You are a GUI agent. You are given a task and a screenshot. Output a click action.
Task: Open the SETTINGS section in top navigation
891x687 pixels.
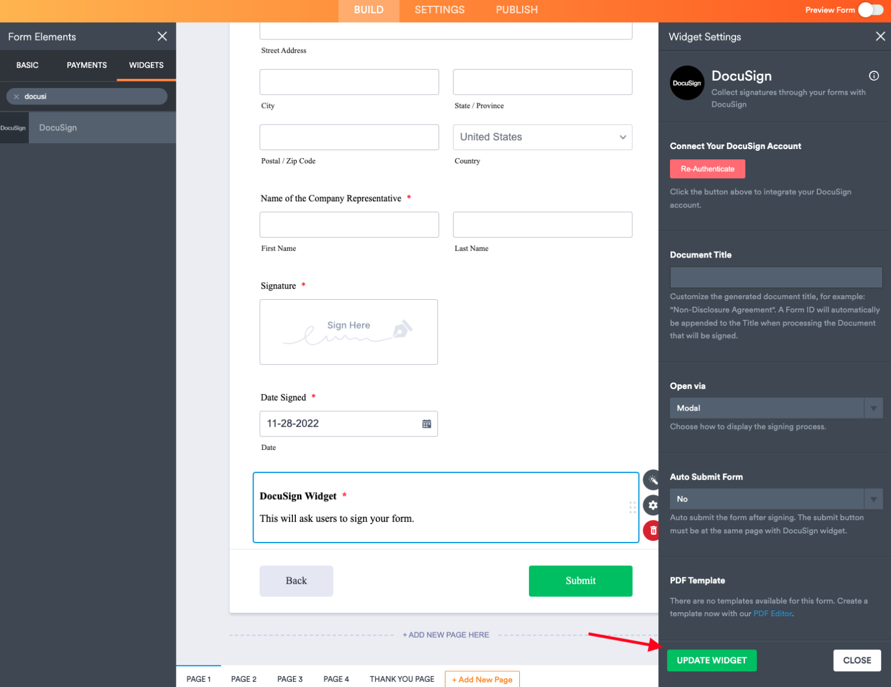[439, 10]
